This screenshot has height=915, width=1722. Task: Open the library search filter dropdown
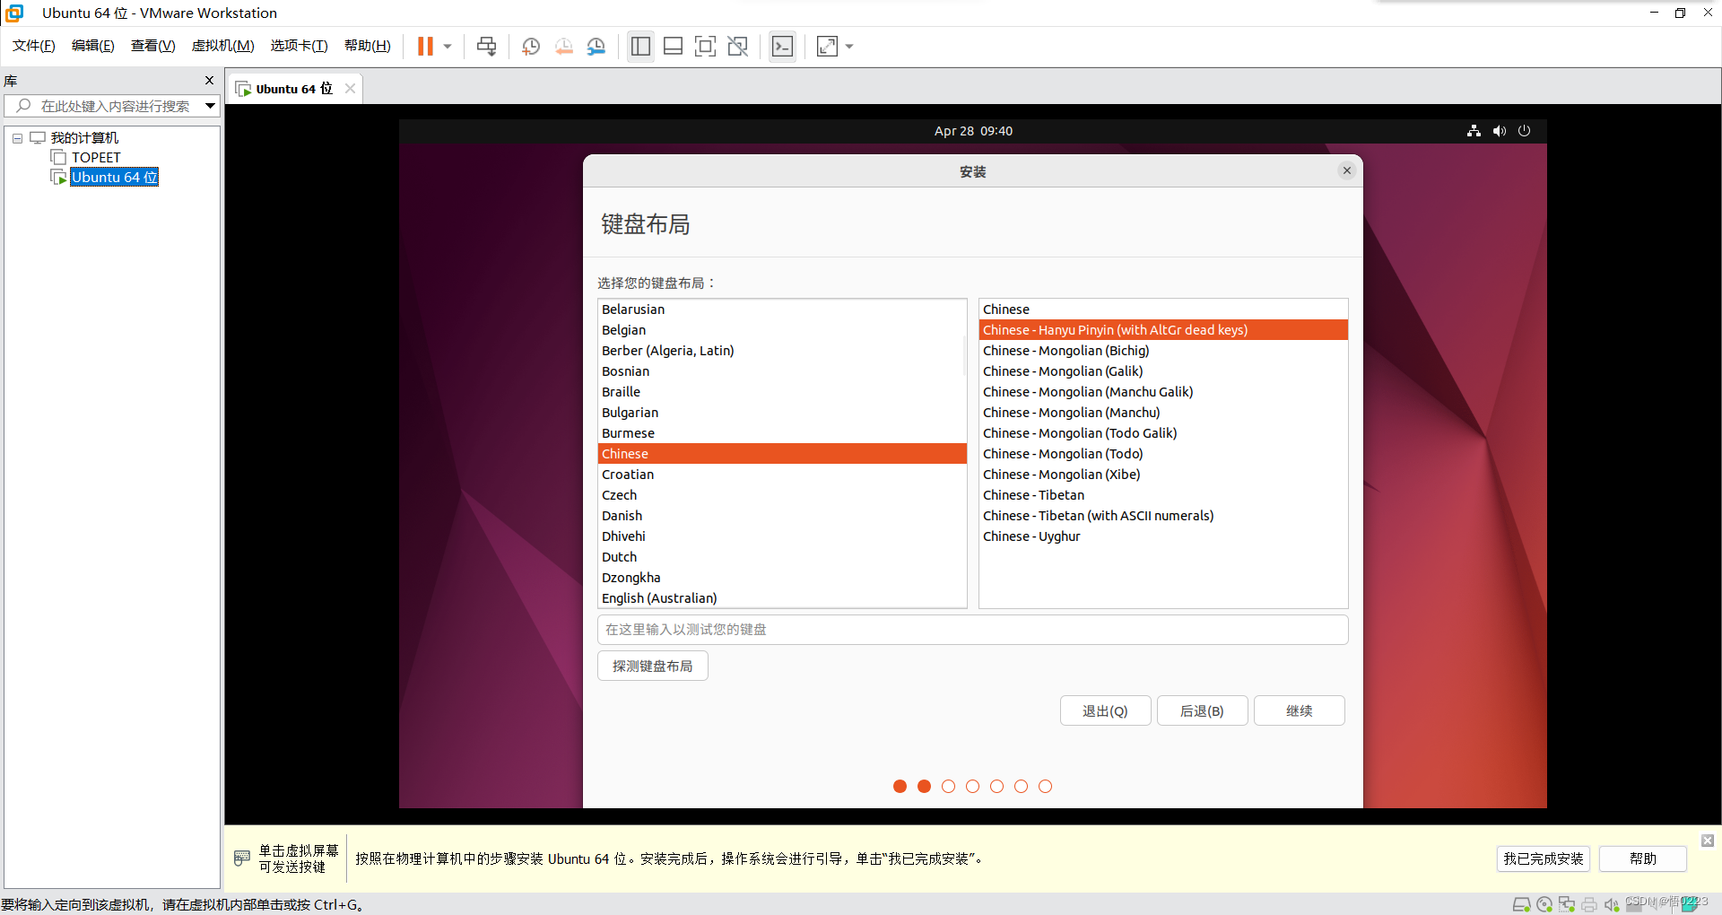point(210,106)
